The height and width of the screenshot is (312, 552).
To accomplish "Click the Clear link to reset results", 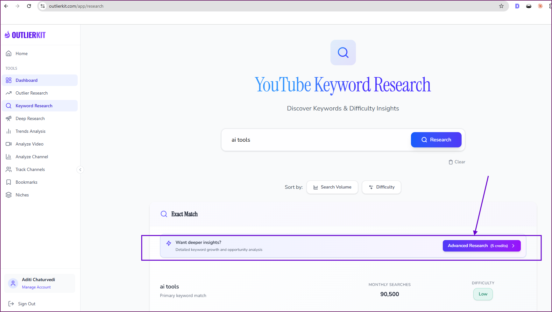I will (457, 162).
